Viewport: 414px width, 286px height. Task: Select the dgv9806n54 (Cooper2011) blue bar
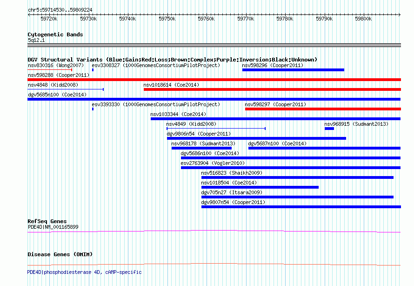click(x=256, y=138)
